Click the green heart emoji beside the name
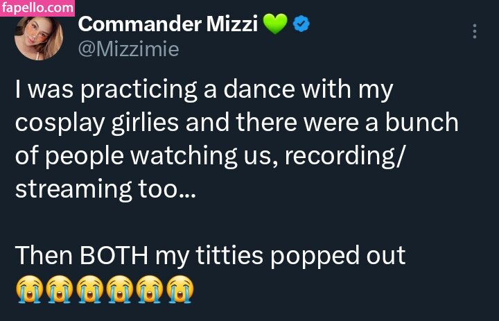Viewport: 499px width, 321px height. 274,24
